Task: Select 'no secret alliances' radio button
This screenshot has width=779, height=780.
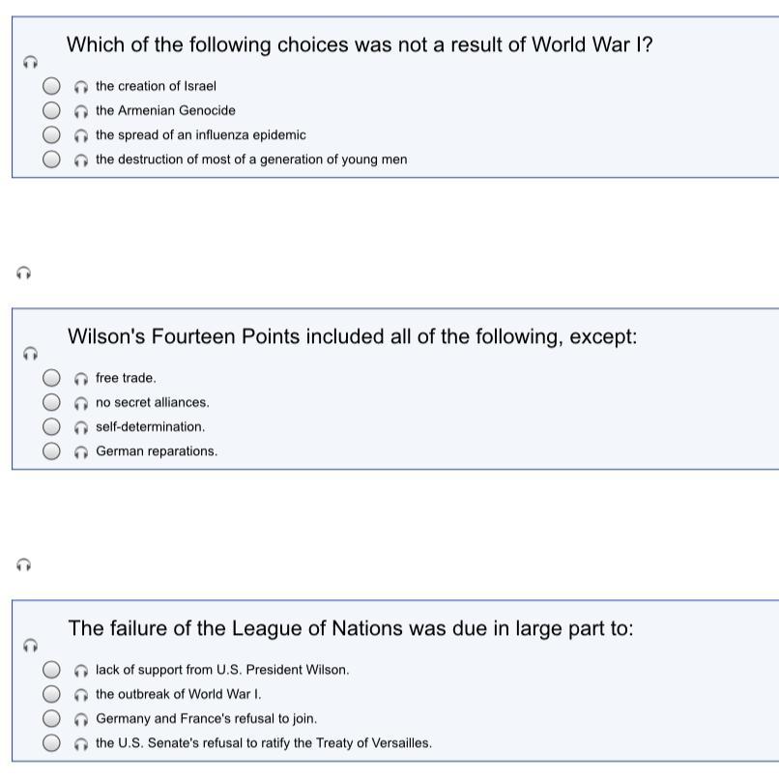Action: pyautogui.click(x=51, y=402)
